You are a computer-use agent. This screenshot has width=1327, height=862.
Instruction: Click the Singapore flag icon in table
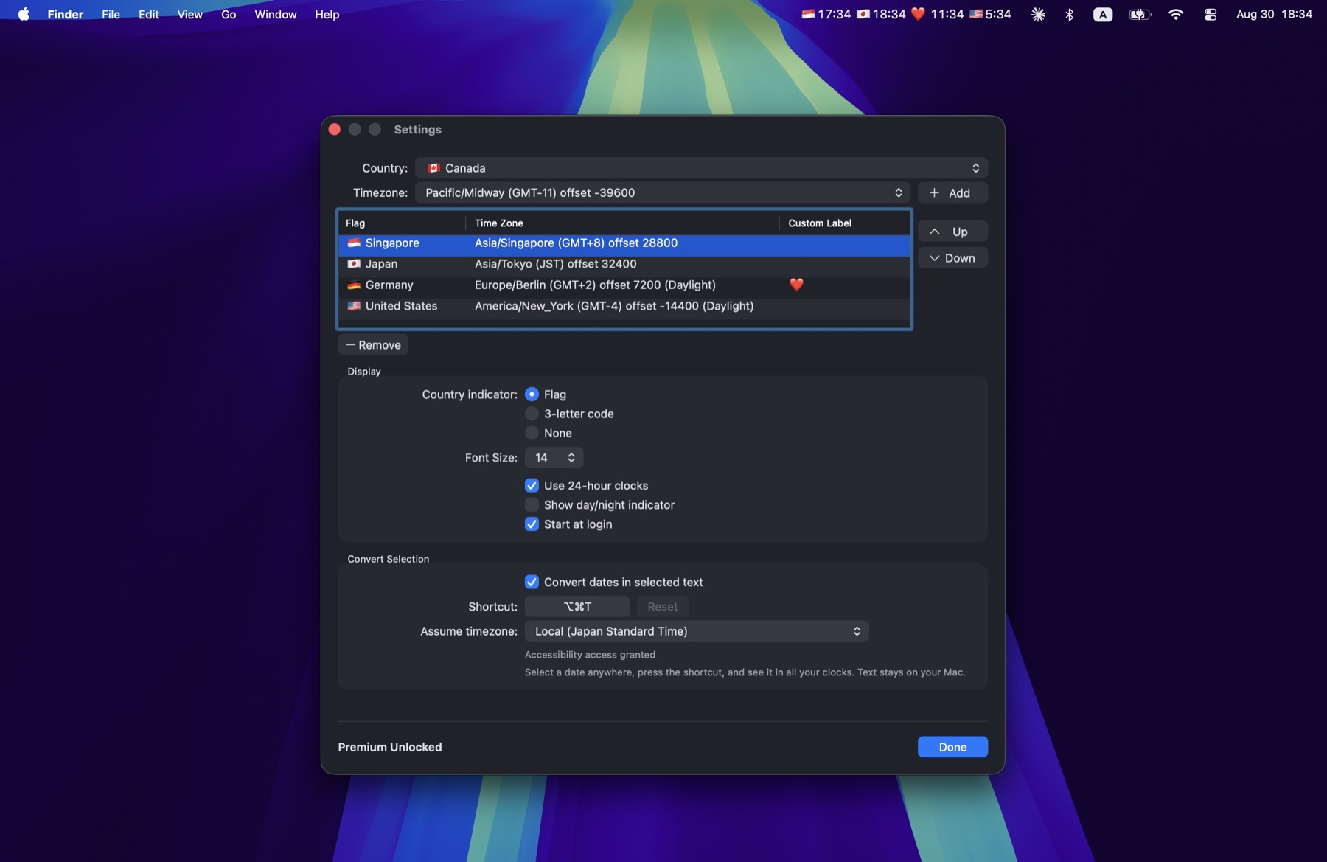(354, 243)
